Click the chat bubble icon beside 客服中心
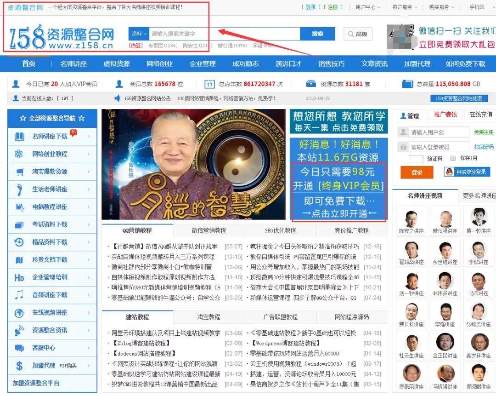The height and width of the screenshot is (396, 496). tap(19, 348)
